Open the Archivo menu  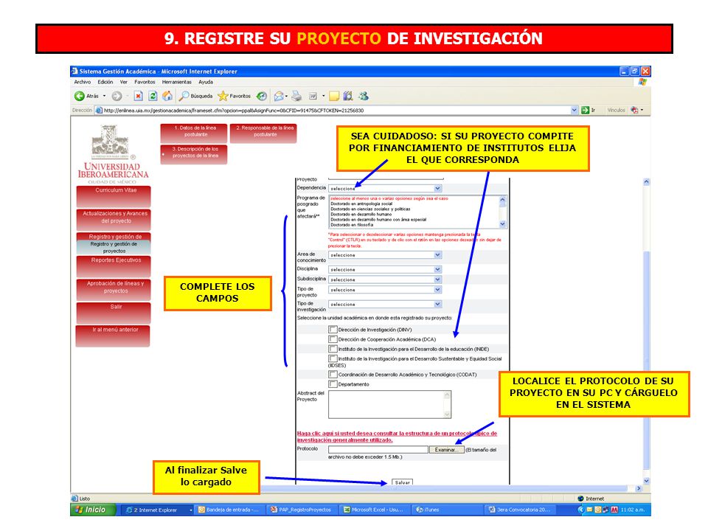[x=83, y=82]
